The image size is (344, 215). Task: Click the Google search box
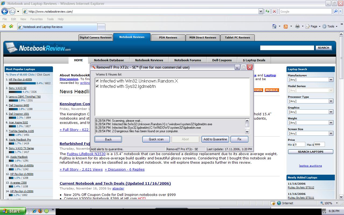tap(306, 11)
